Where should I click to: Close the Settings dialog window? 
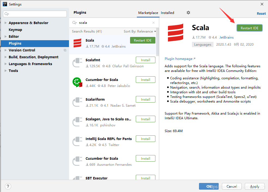(x=262, y=4)
